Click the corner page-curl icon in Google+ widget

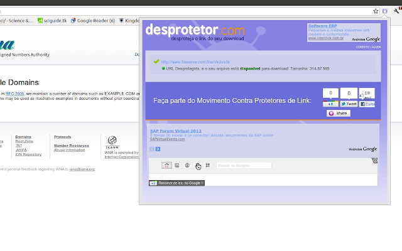point(374,161)
